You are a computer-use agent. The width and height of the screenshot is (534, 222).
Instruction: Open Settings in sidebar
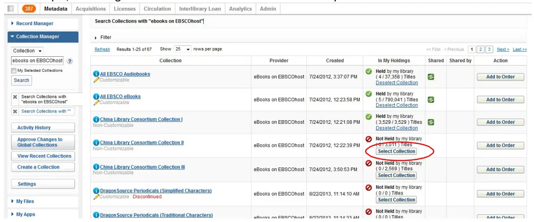[43, 184]
